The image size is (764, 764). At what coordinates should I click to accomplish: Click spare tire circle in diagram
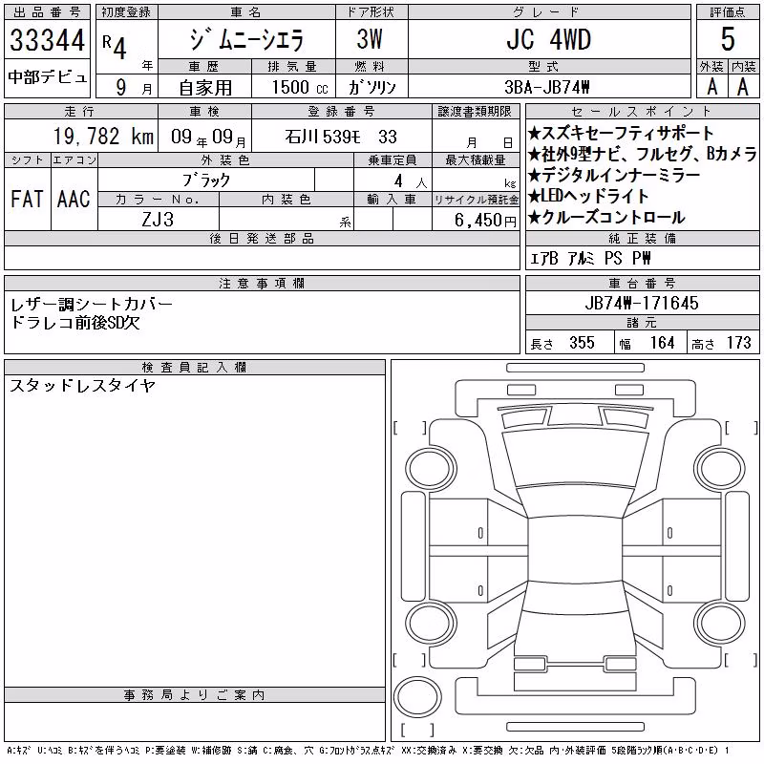click(417, 697)
